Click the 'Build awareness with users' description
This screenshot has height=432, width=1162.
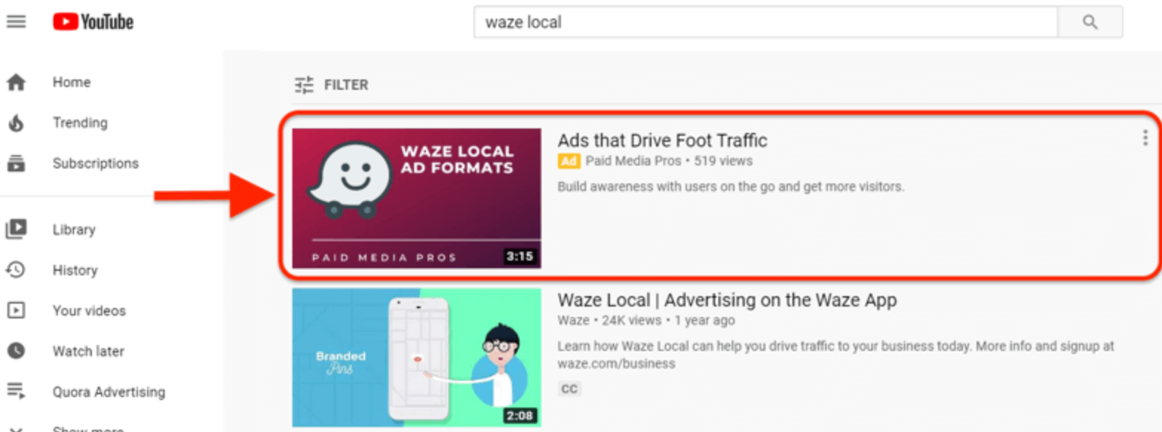click(731, 187)
